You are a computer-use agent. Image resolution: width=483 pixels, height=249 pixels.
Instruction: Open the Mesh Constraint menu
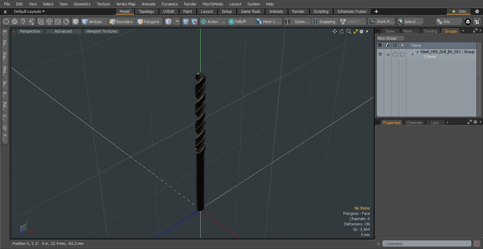[x=269, y=22]
